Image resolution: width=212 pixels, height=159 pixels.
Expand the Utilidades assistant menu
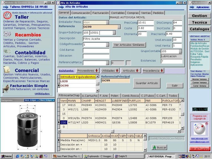pos(110,71)
